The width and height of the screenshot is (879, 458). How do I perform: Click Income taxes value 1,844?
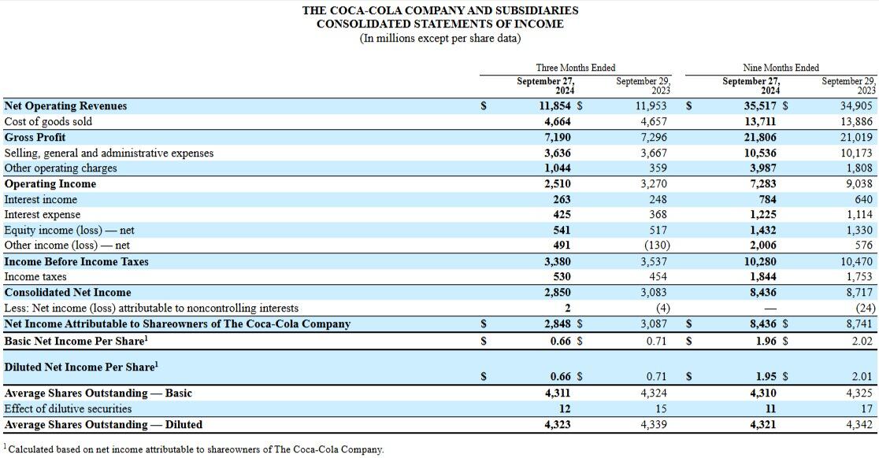point(763,276)
